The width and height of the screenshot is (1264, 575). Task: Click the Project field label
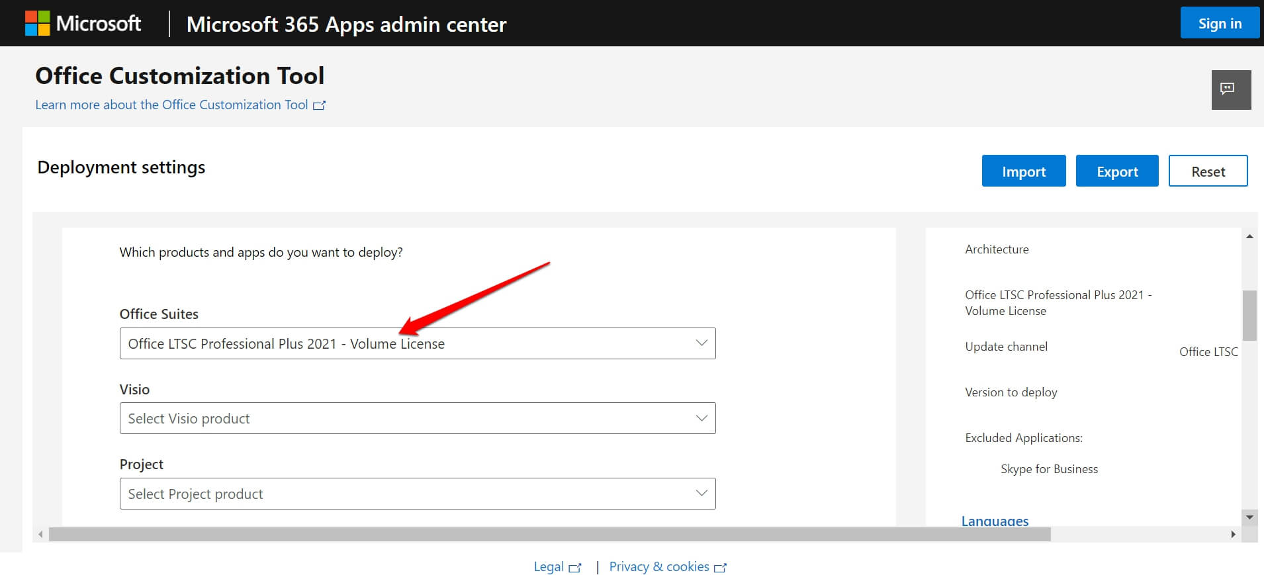coord(141,464)
